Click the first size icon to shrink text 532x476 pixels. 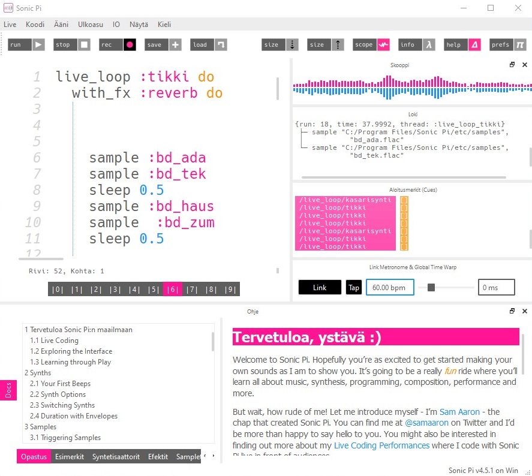(292, 44)
